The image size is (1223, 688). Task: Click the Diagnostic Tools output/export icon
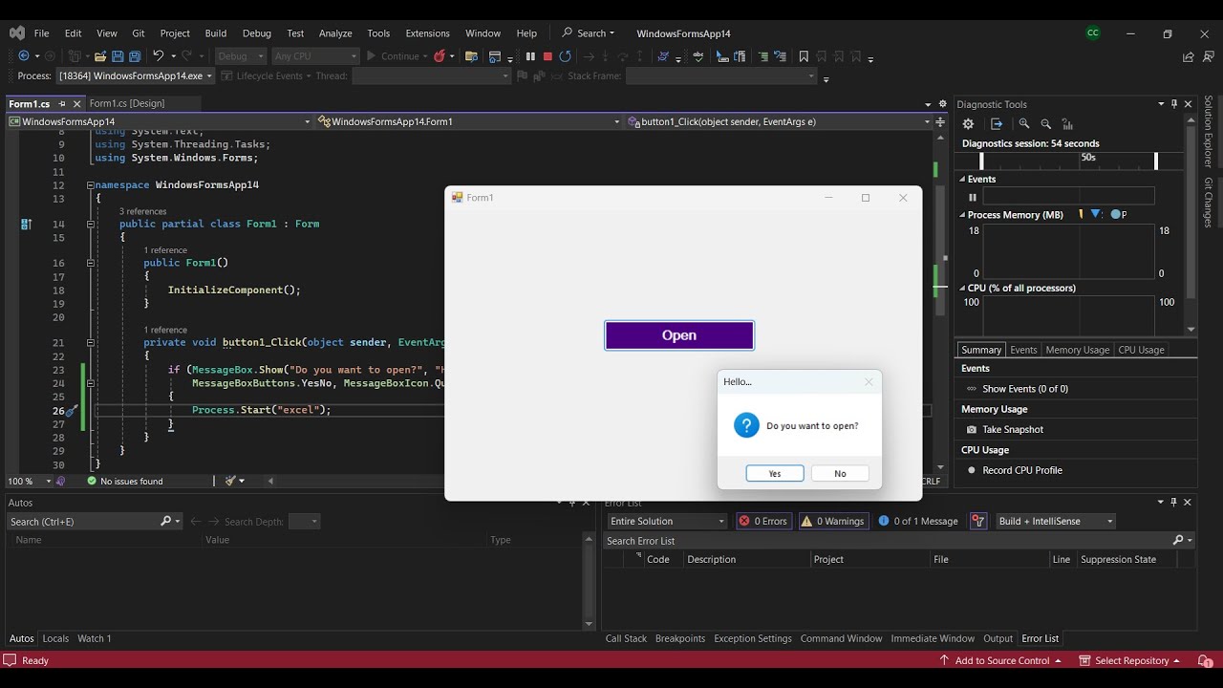(997, 124)
